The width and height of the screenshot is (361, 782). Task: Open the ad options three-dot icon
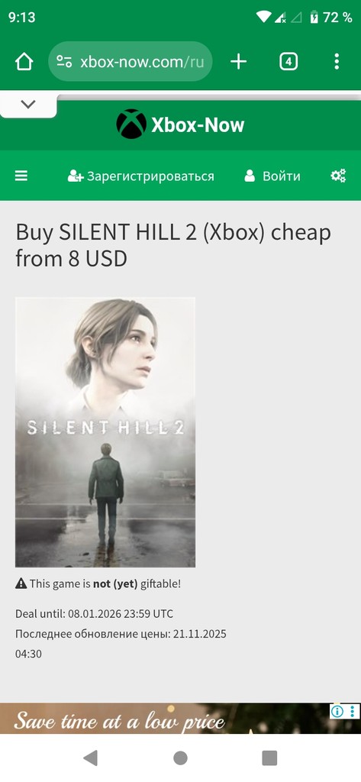pos(353,711)
